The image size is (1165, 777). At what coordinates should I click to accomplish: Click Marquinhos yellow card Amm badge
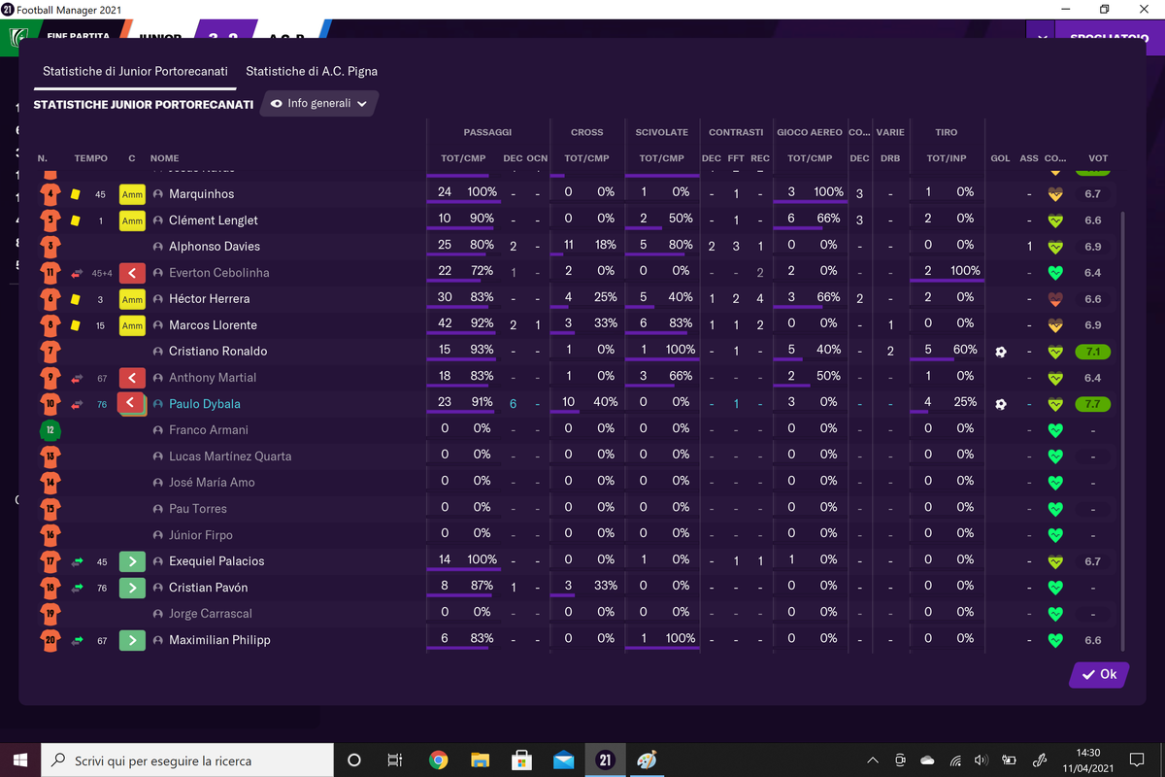point(132,194)
